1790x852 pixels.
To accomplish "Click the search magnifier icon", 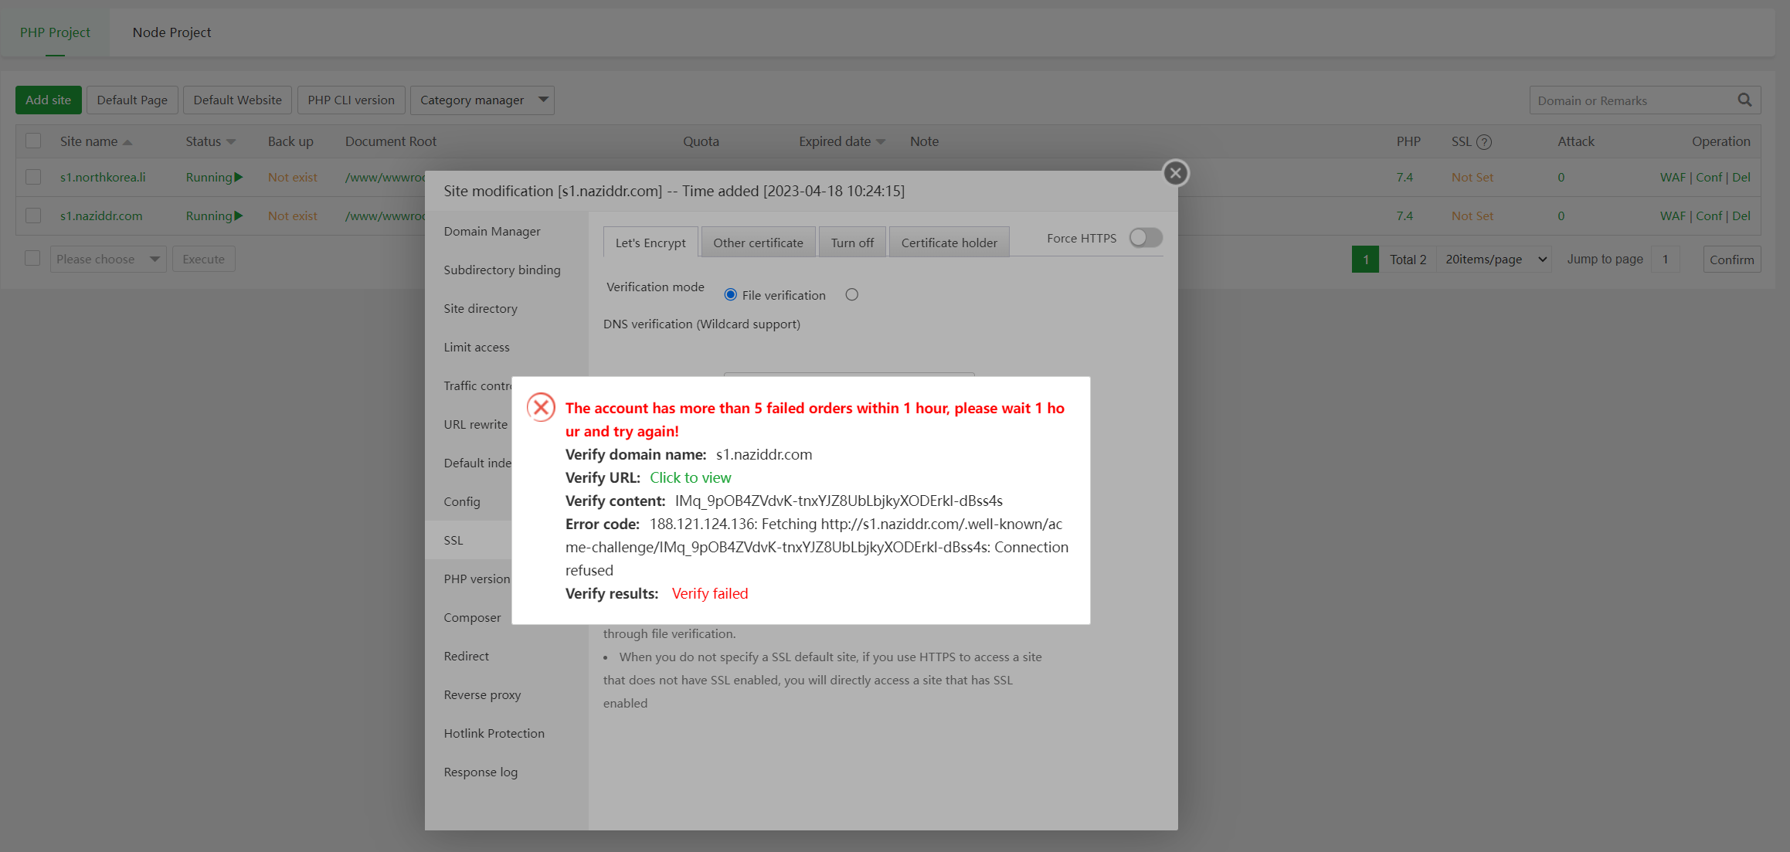I will click(x=1744, y=100).
